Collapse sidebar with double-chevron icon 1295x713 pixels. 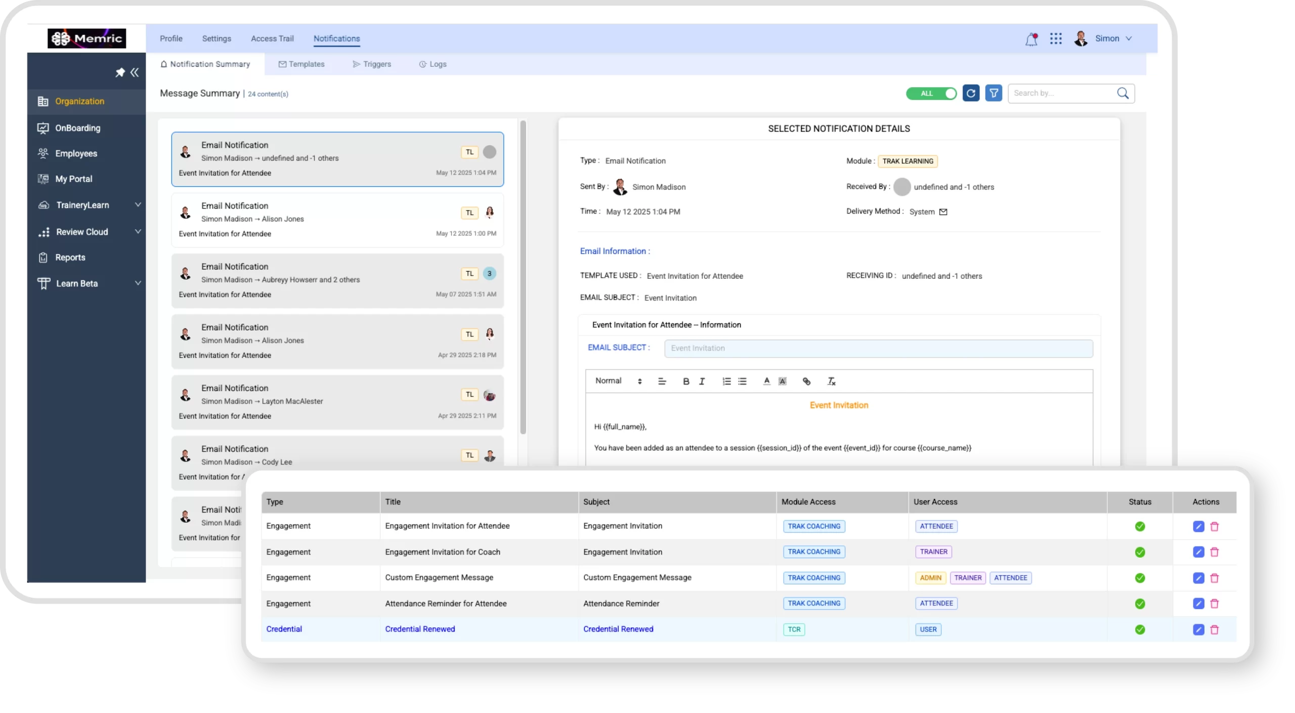click(x=135, y=72)
